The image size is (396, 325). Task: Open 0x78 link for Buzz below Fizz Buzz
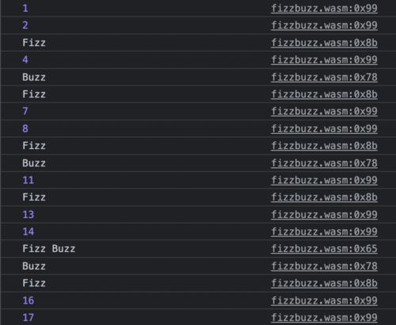pos(324,266)
